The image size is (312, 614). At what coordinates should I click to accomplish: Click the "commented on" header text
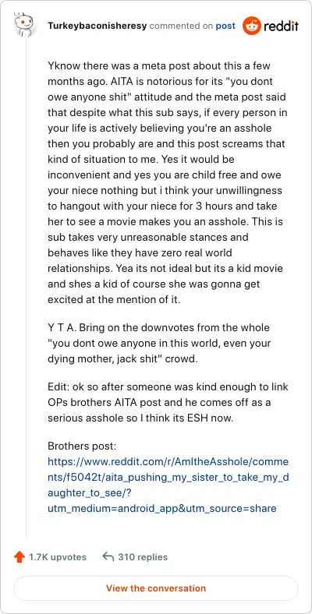point(181,26)
